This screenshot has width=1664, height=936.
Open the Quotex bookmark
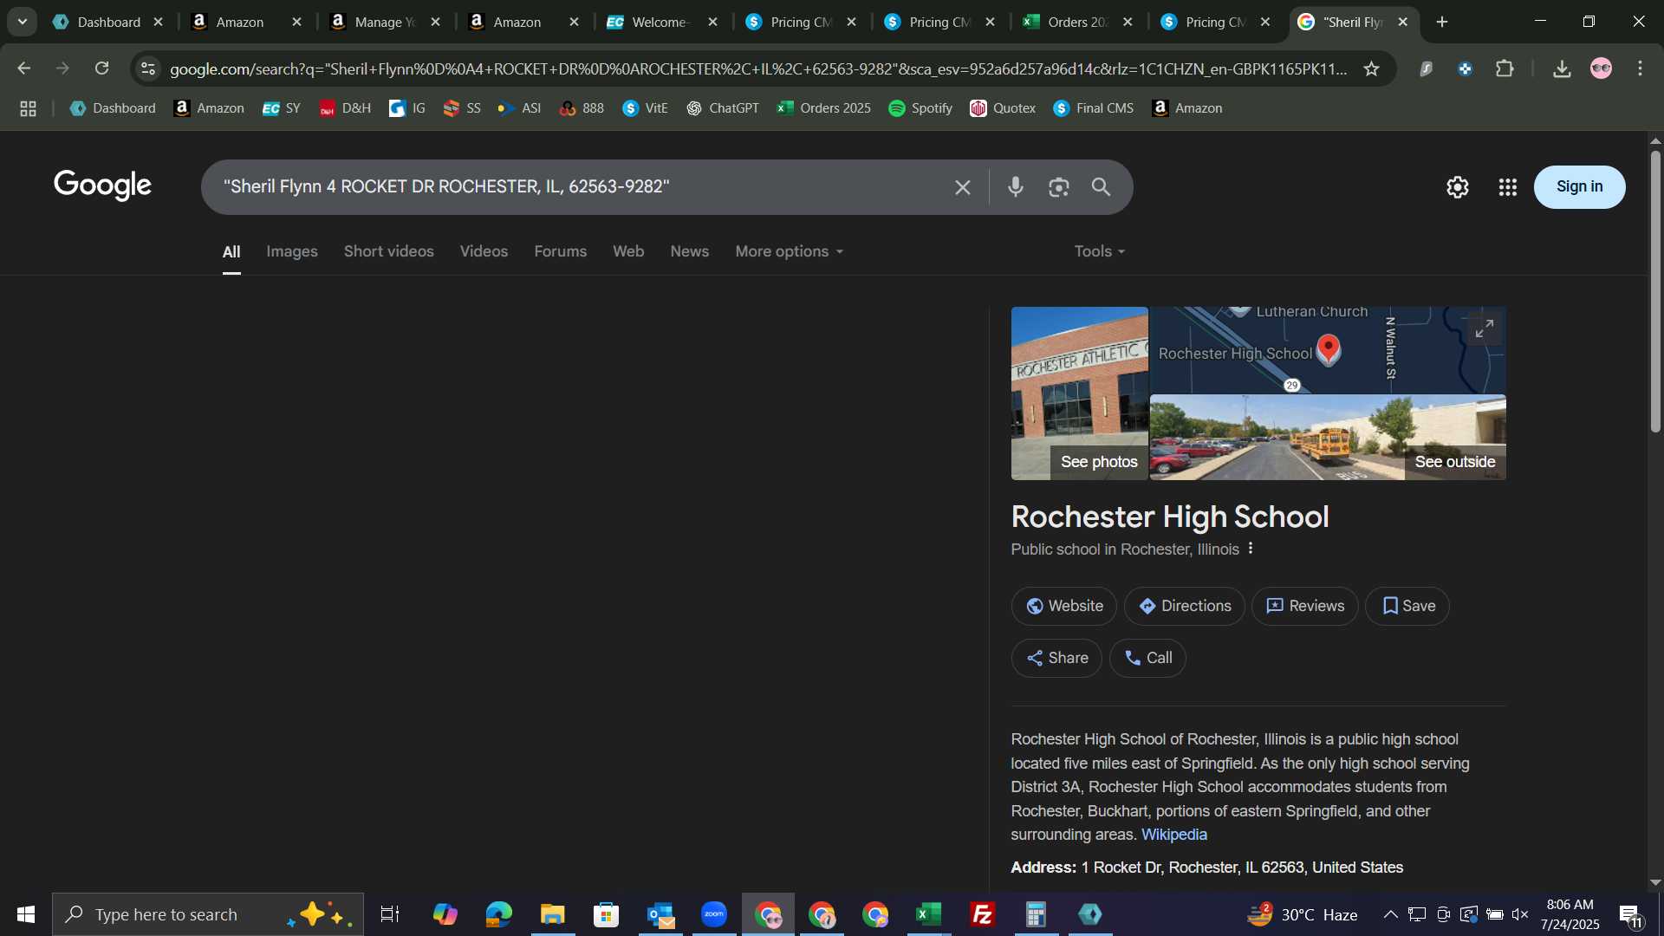point(1003,108)
